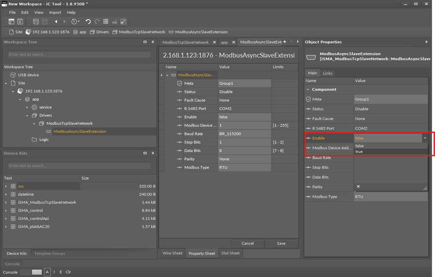Click the history clock icon in toolbar
Screen dimensions: 435x277
(x=75, y=21)
